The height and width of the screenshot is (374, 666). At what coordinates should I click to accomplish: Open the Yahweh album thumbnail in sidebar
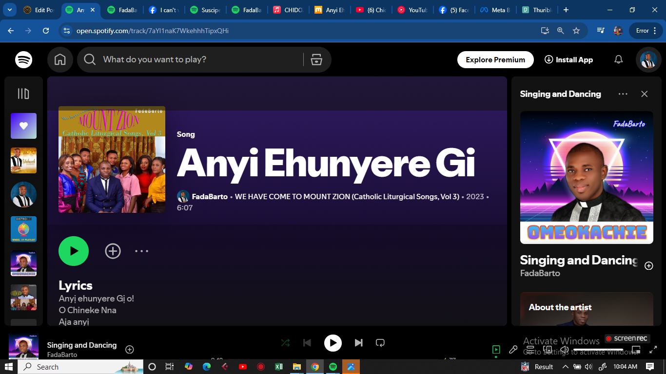click(x=23, y=160)
